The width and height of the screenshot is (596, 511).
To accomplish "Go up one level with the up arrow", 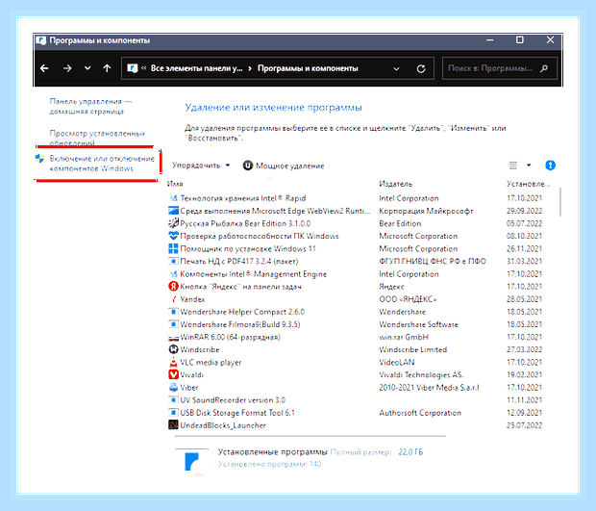I will tap(108, 68).
